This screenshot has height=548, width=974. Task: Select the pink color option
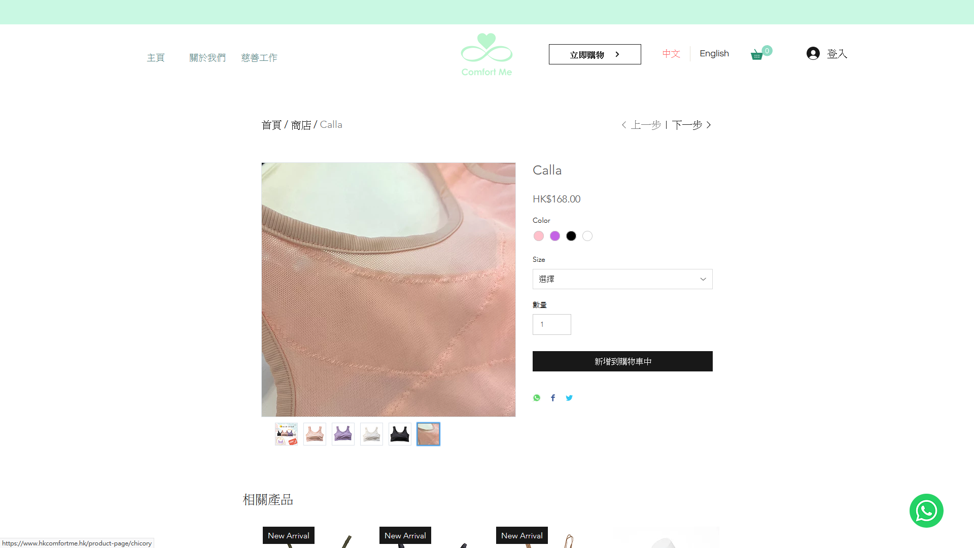[539, 236]
